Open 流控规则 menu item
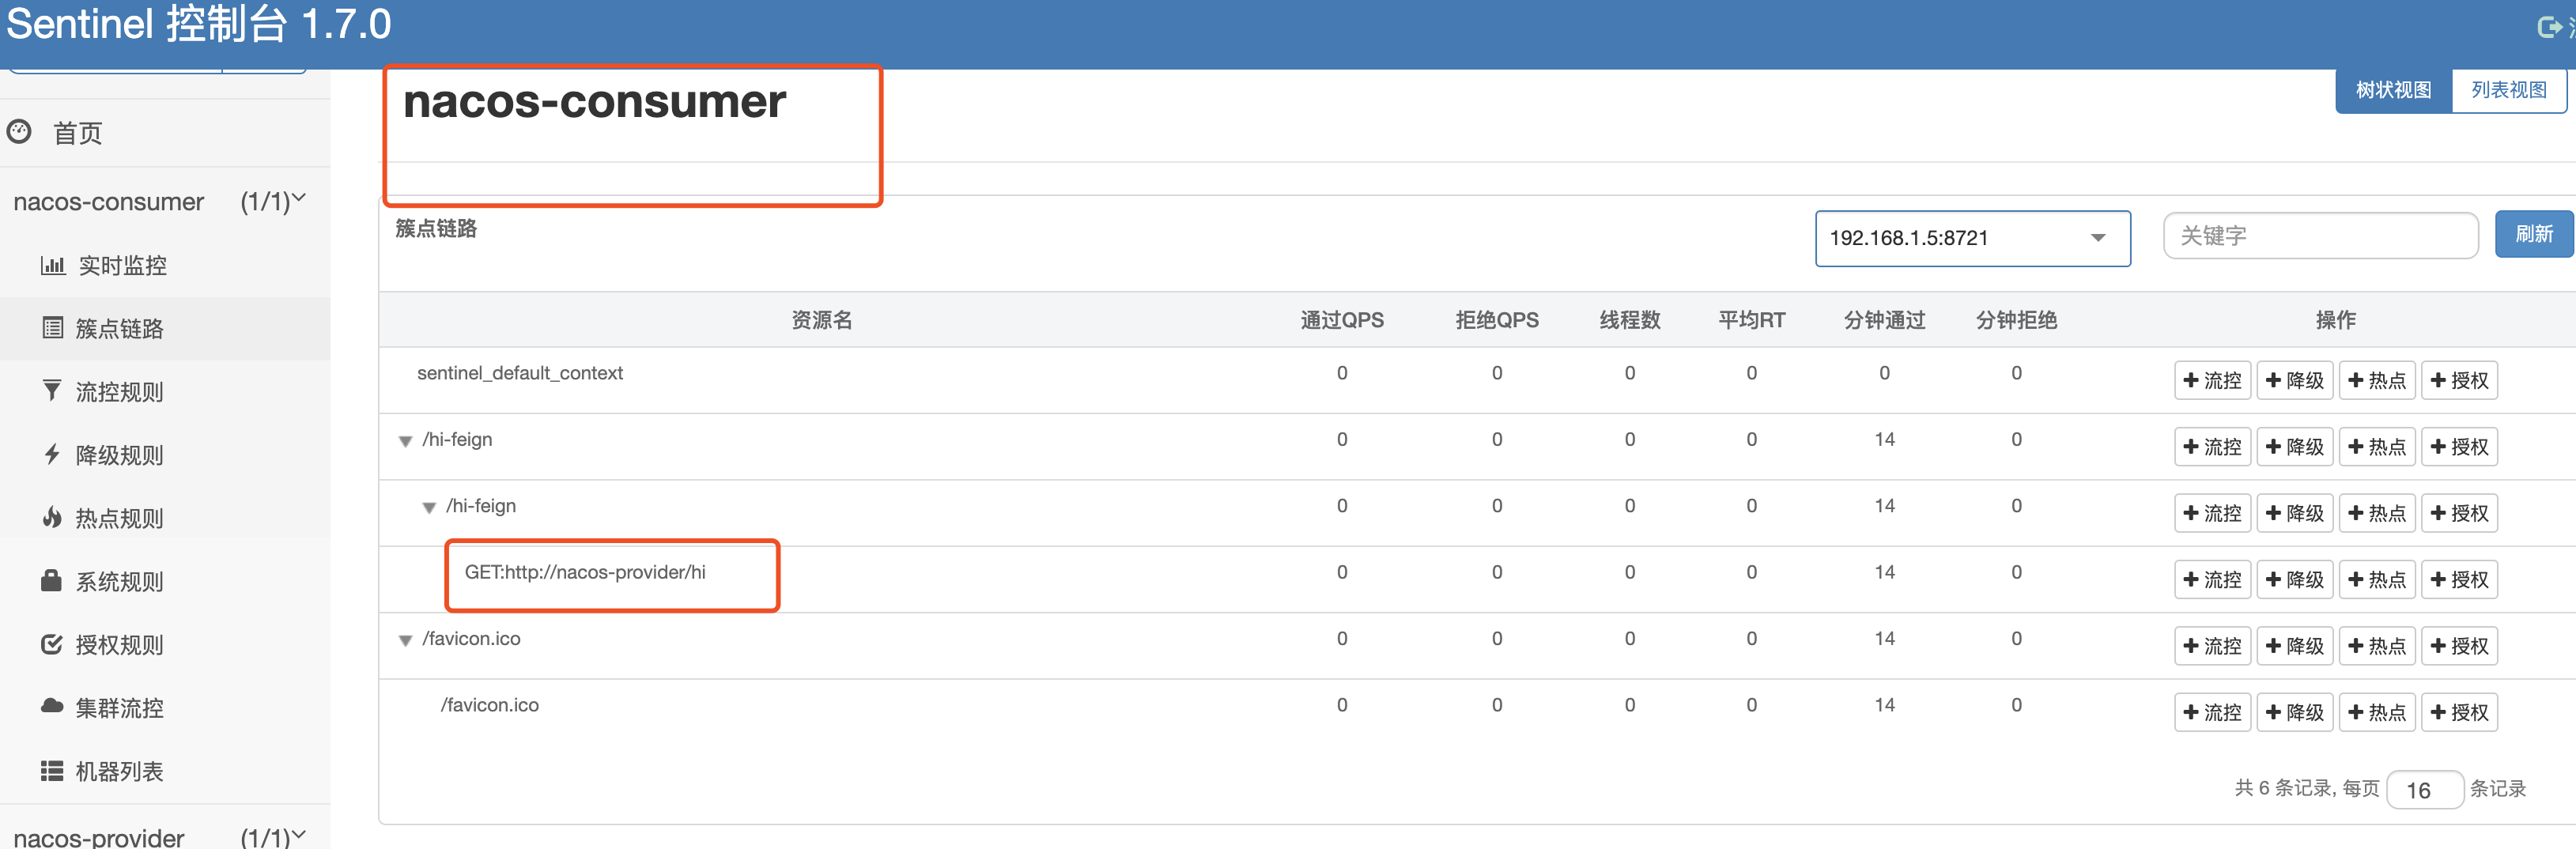Viewport: 2576px width, 849px height. (120, 392)
